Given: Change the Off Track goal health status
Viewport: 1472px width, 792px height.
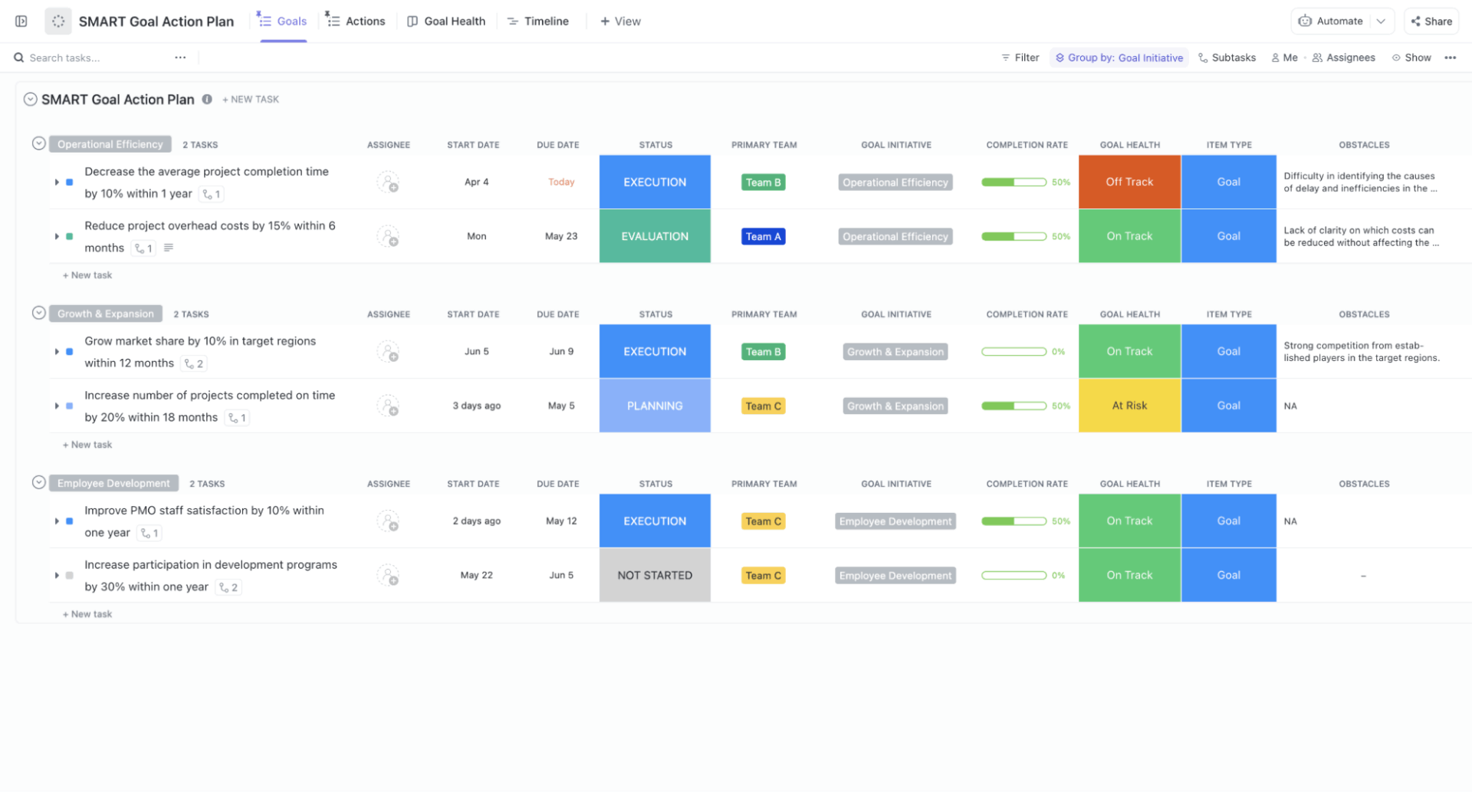Looking at the screenshot, I should (1129, 182).
